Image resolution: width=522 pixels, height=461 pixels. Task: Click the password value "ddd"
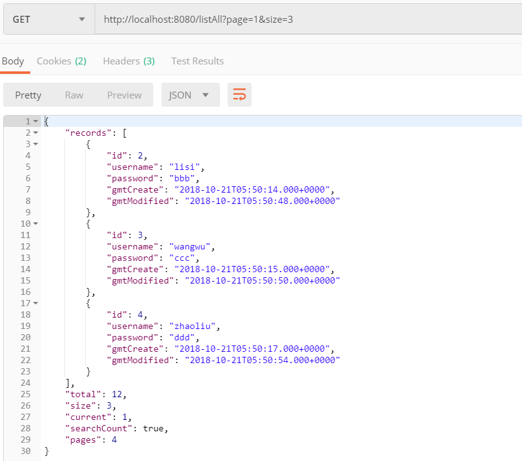(x=182, y=337)
